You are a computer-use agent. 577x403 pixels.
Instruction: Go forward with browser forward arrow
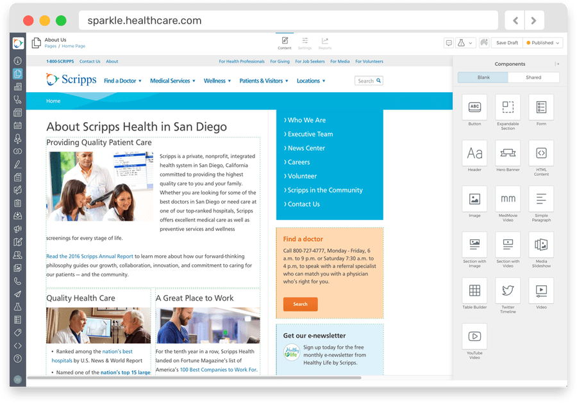click(534, 20)
